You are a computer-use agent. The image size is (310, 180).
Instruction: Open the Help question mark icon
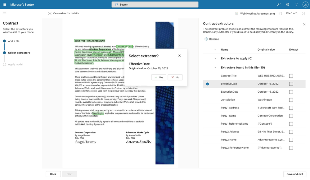click(296, 4)
